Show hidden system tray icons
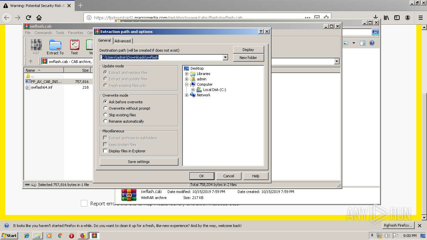The image size is (427, 240). pyautogui.click(x=372, y=235)
